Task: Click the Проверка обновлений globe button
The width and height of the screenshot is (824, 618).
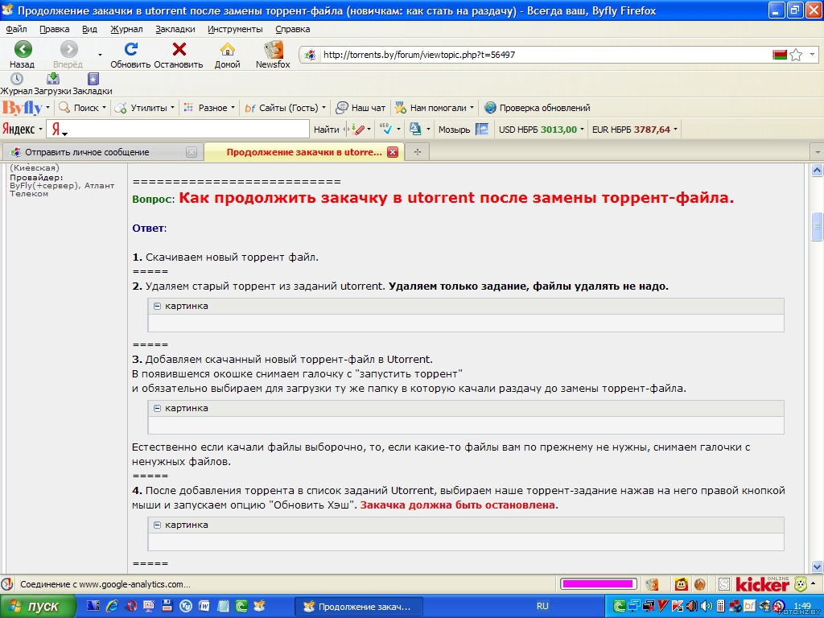Action: tap(537, 108)
